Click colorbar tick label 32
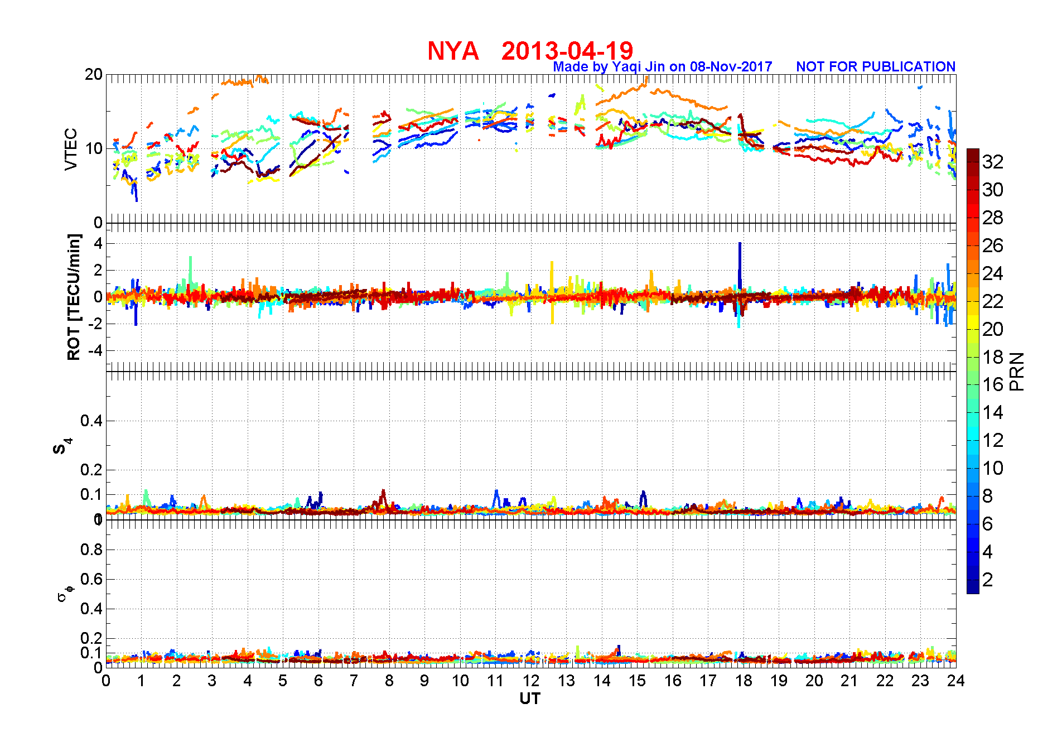This screenshot has height=742, width=1062. click(993, 162)
